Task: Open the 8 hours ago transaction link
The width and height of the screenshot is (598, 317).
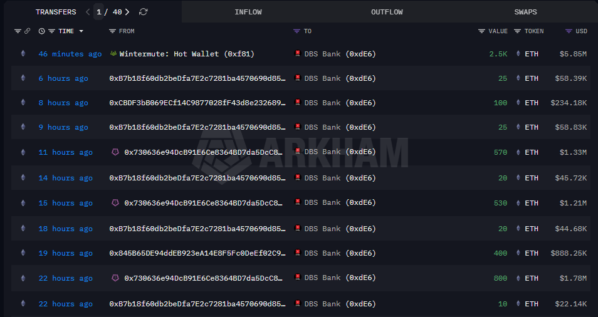Action: (63, 103)
